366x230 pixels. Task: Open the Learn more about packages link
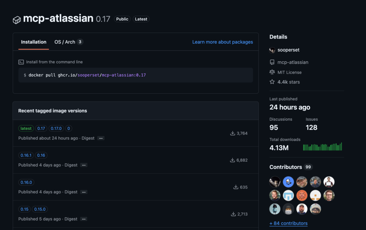[x=222, y=42]
